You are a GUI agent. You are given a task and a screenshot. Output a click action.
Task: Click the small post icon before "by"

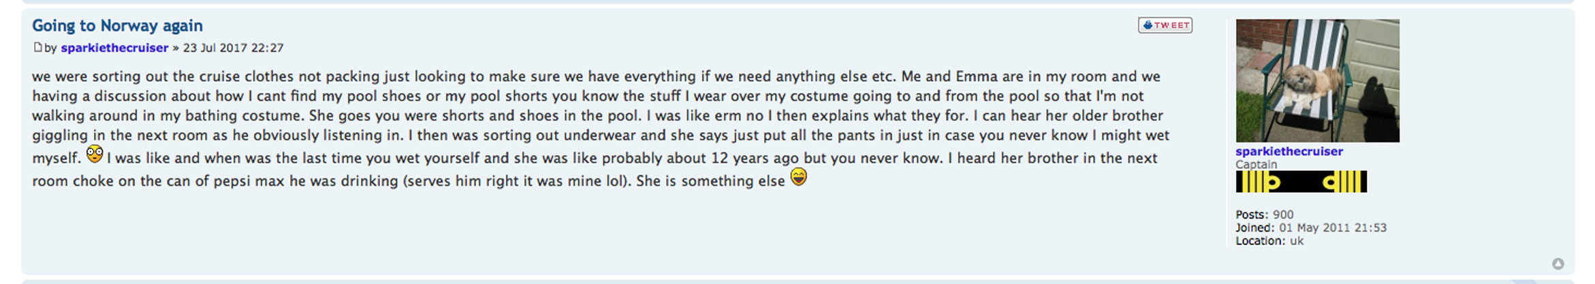tap(37, 47)
